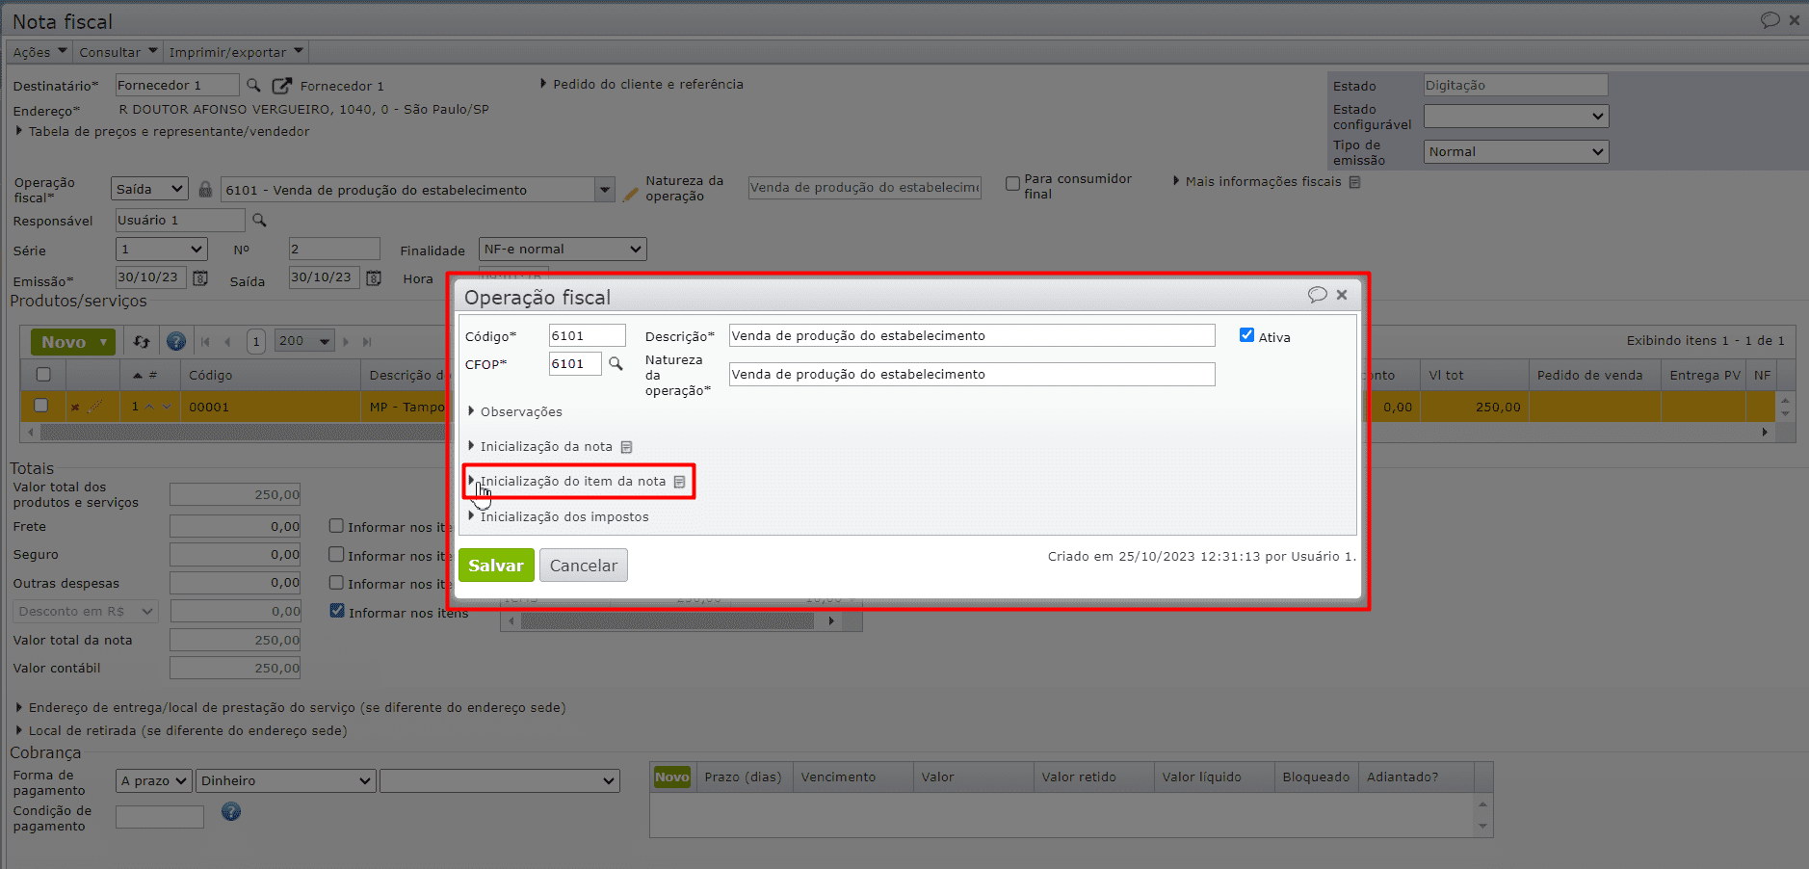Image resolution: width=1809 pixels, height=869 pixels.
Task: Click note icon beside Inicialização do item da nota
Action: coord(679,482)
